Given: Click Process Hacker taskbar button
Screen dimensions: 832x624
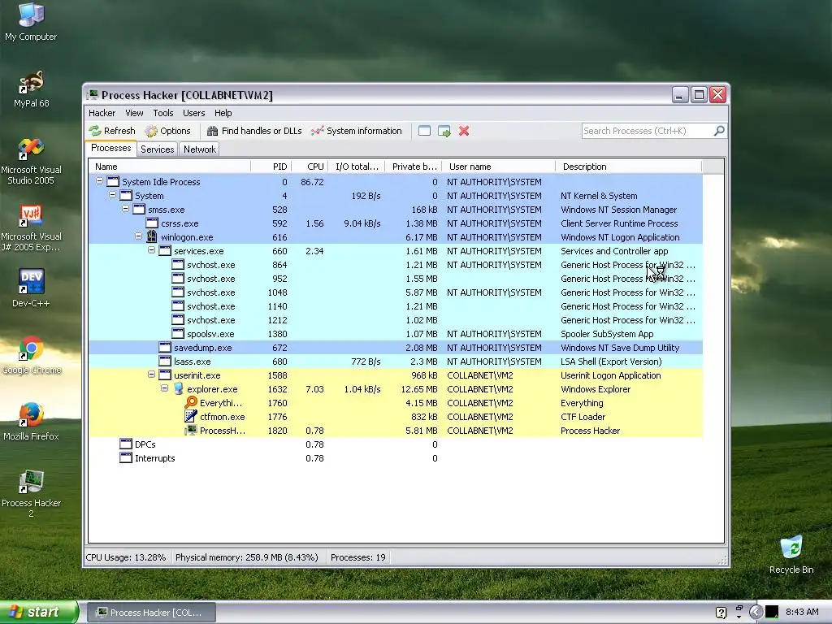Looking at the screenshot, I should click(x=151, y=613).
